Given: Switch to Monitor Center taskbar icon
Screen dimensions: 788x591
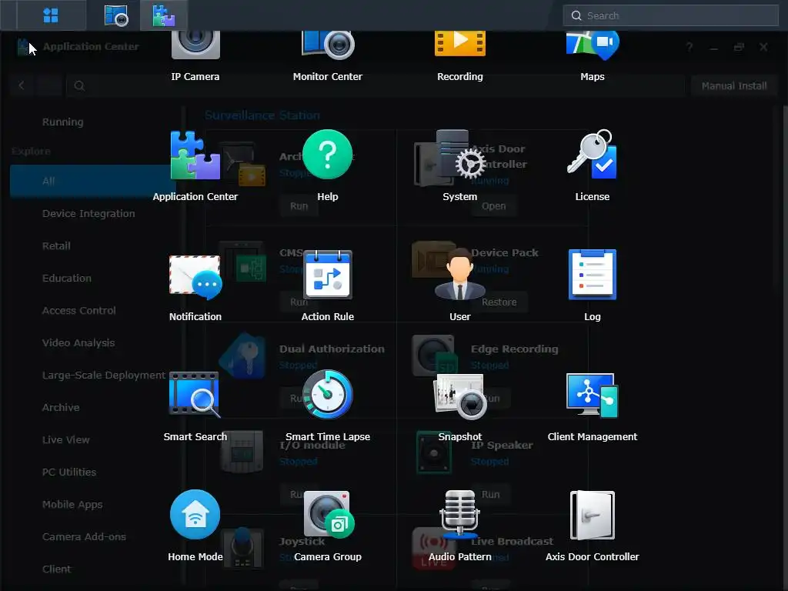Looking at the screenshot, I should 116,15.
